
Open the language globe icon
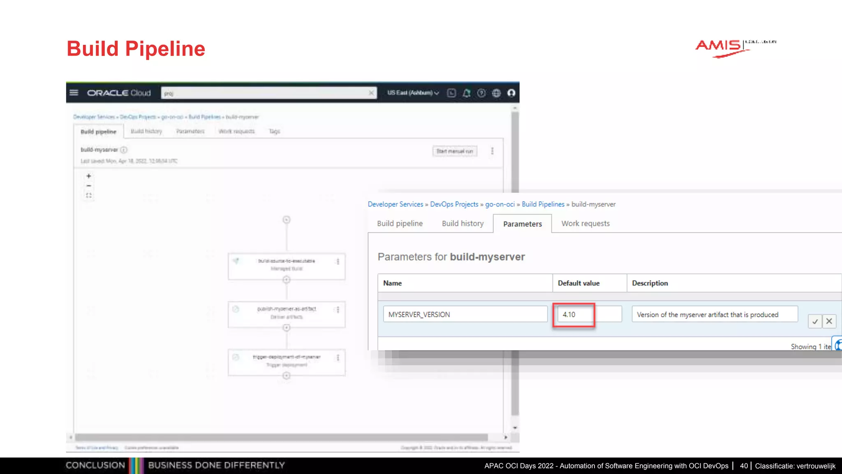(496, 93)
